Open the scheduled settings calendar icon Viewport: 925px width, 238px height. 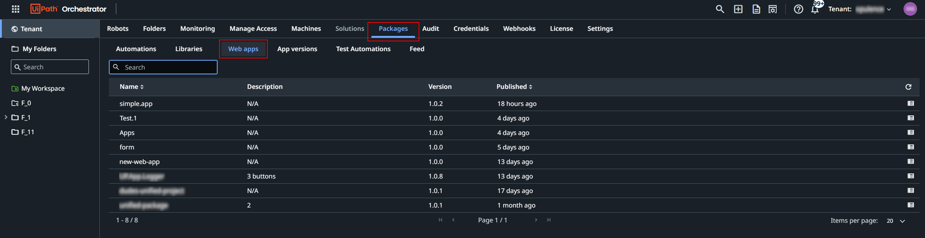click(773, 9)
